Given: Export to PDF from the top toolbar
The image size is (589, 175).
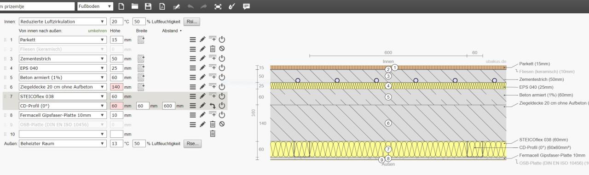Looking at the screenshot, I should coord(162,6).
